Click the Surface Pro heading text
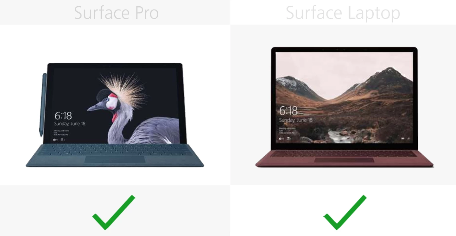 [116, 13]
